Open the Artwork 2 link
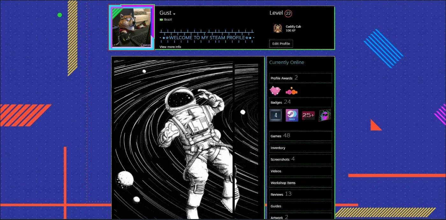446x220 pixels. (300, 216)
